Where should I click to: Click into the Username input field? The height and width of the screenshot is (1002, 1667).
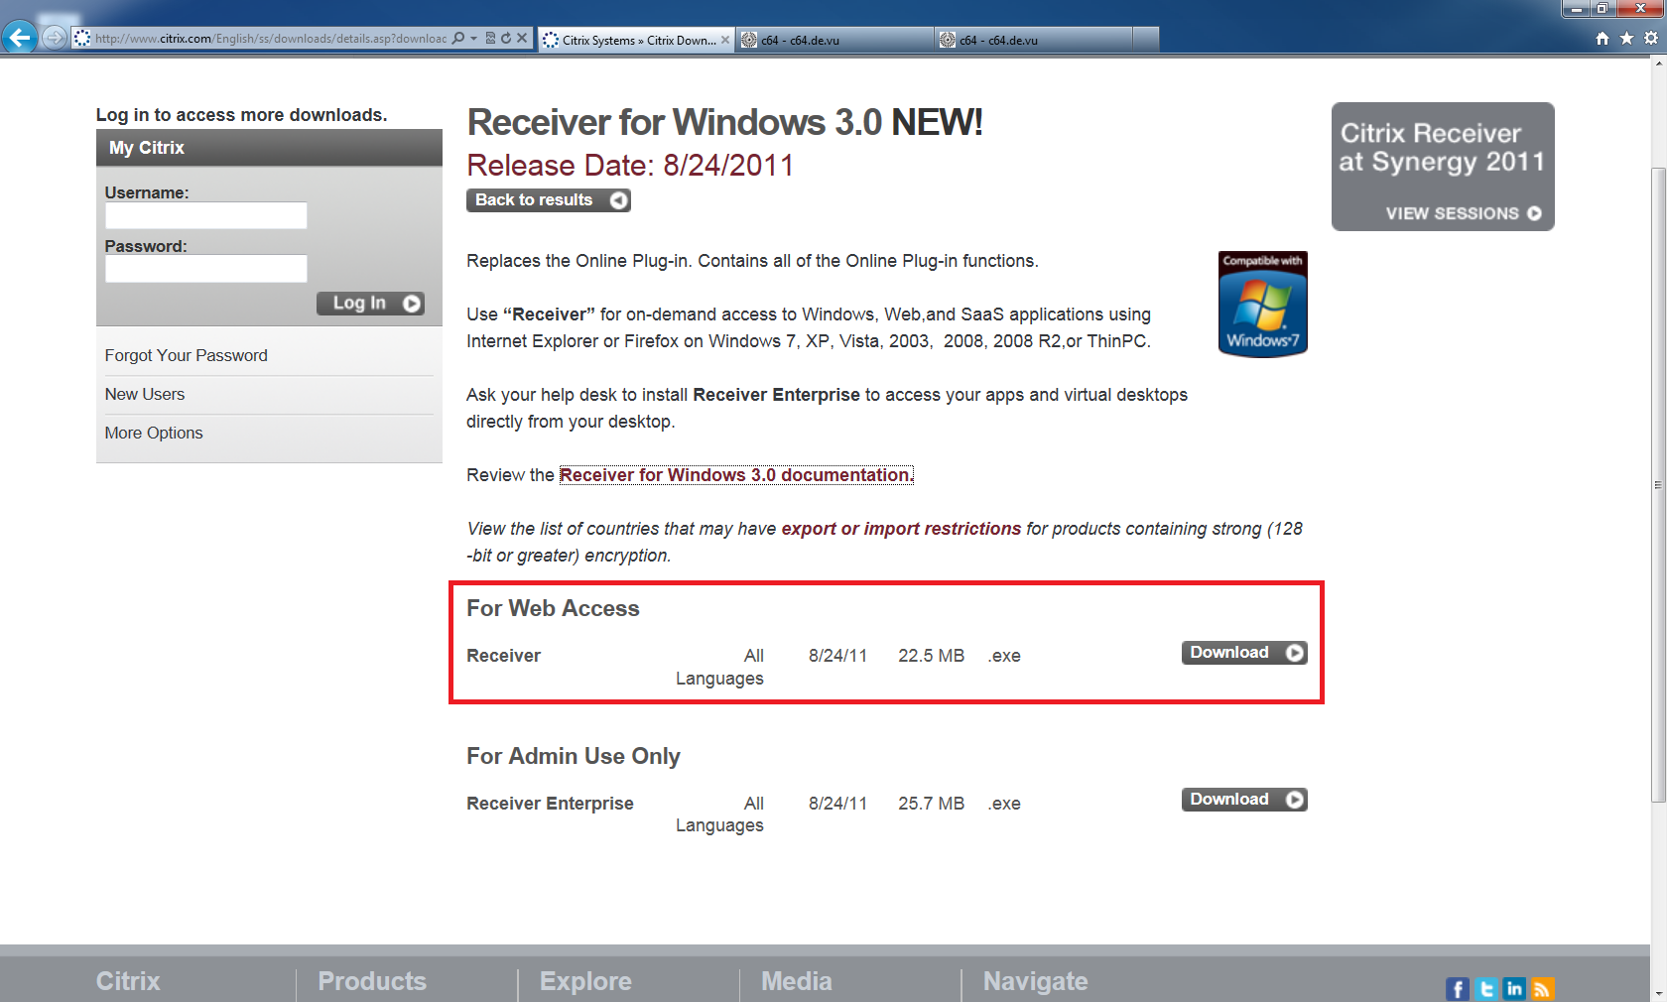click(206, 215)
